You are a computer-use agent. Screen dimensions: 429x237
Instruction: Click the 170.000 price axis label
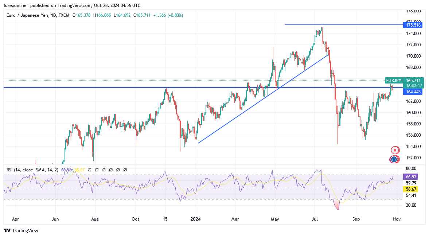point(413,56)
